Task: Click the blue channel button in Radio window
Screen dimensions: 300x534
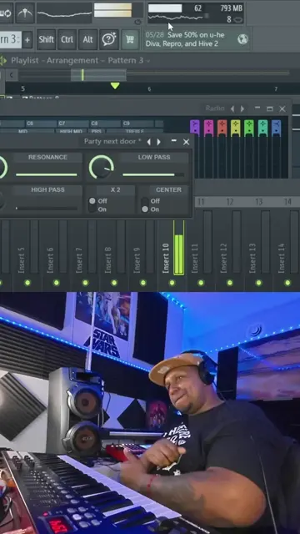Action: coord(276,128)
